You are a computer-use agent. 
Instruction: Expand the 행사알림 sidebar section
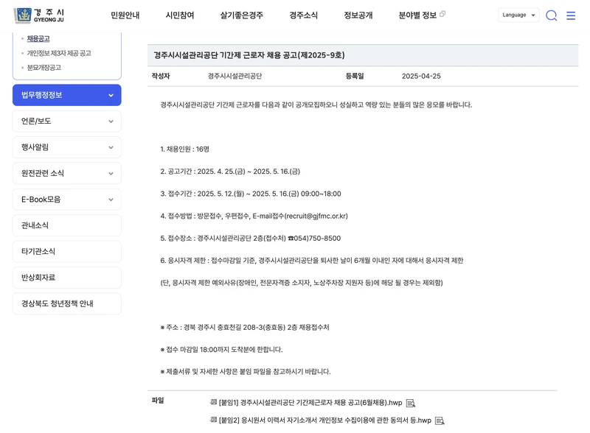(67, 147)
